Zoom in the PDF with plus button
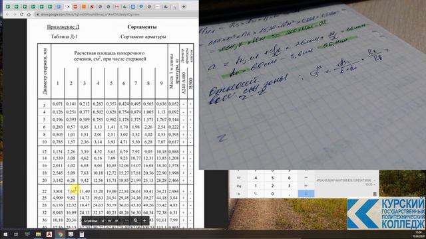This screenshot has width=426, height=239. [144, 220]
